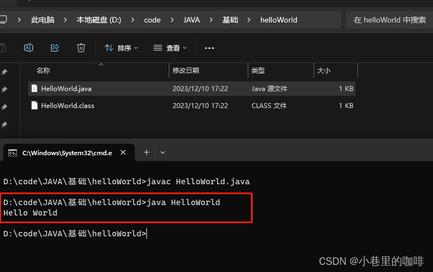
Task: Click the javac HelloWorld.java command line
Action: [127, 182]
